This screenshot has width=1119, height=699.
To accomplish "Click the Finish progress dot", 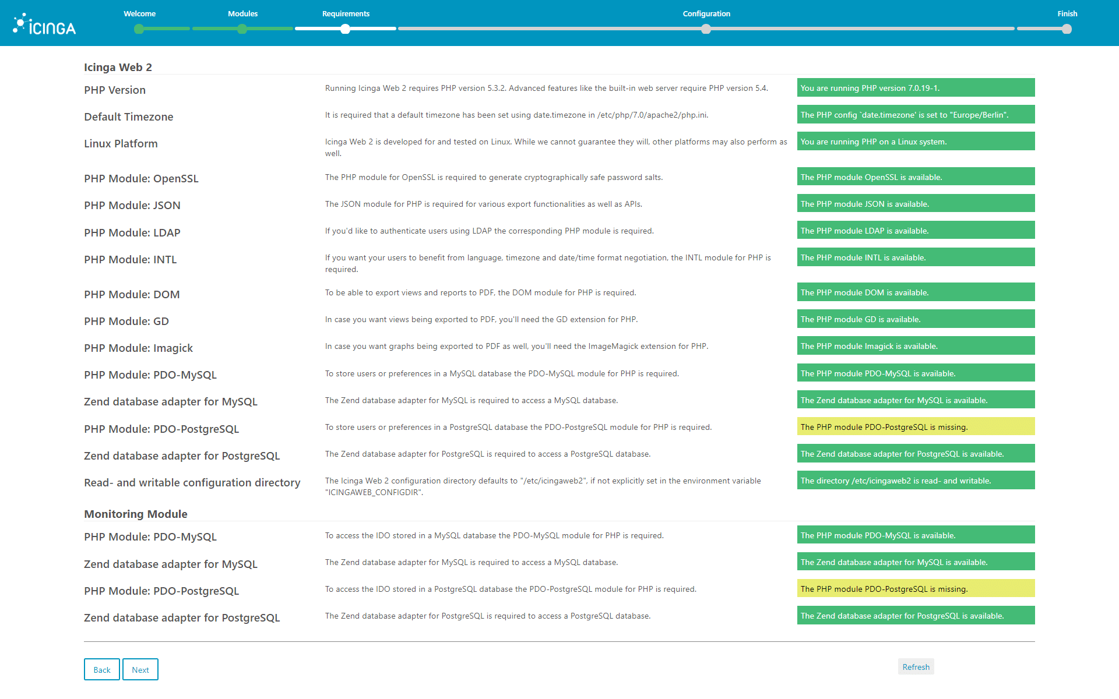I will tap(1067, 29).
